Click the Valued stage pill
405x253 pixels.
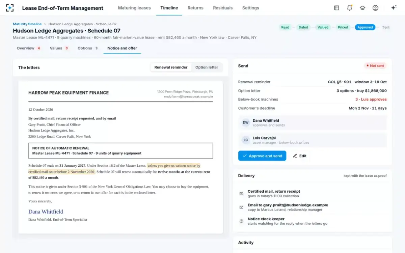pyautogui.click(x=323, y=27)
